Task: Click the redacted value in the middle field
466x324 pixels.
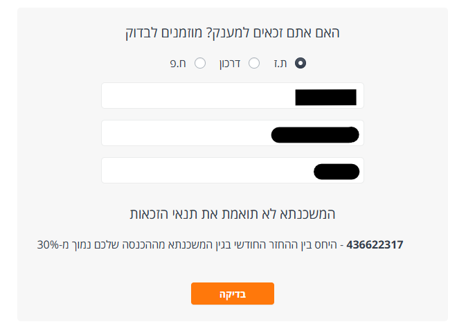Action: [314, 134]
